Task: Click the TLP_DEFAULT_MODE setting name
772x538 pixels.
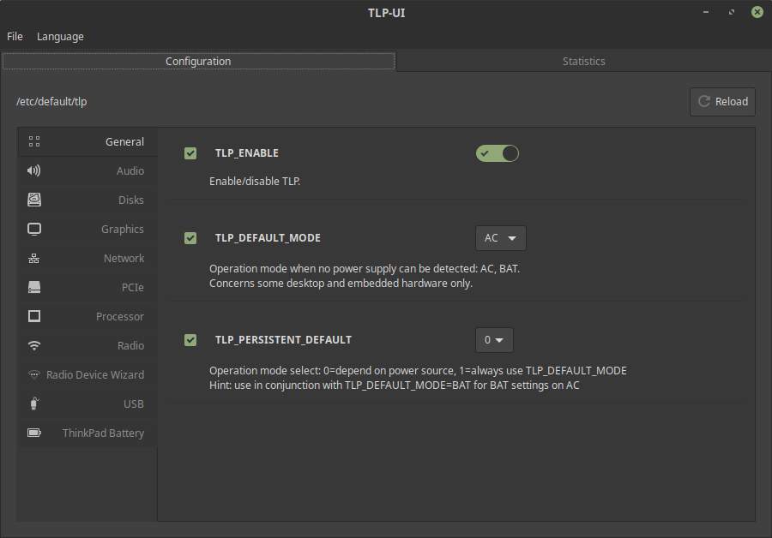Action: [x=268, y=238]
